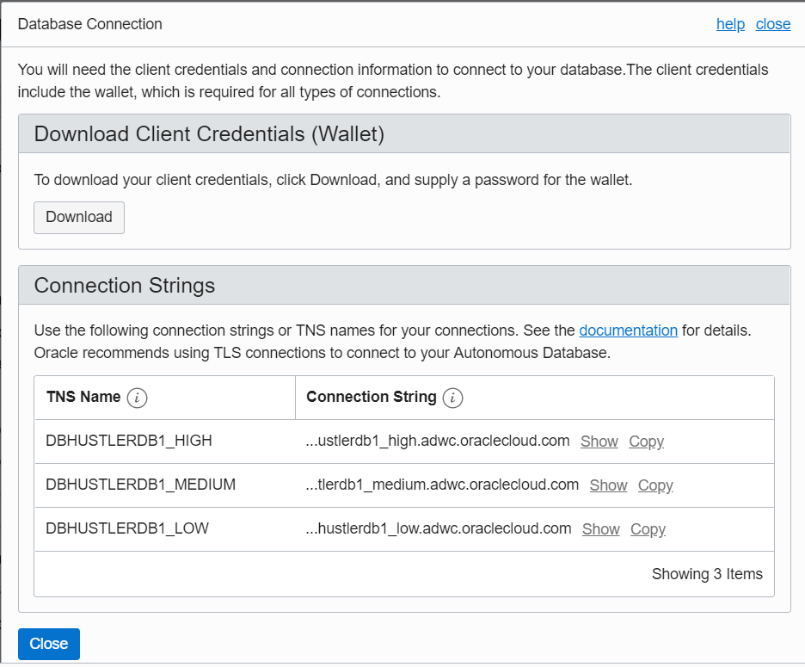
Task: Copy the DBHUSTLERDB1_LOW connection string
Action: tap(648, 529)
